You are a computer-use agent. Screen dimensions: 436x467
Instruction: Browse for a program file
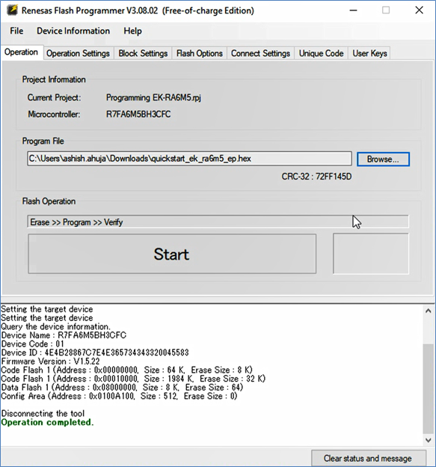click(x=383, y=159)
